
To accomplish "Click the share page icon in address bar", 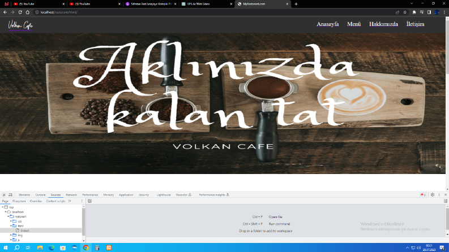I will (x=397, y=12).
